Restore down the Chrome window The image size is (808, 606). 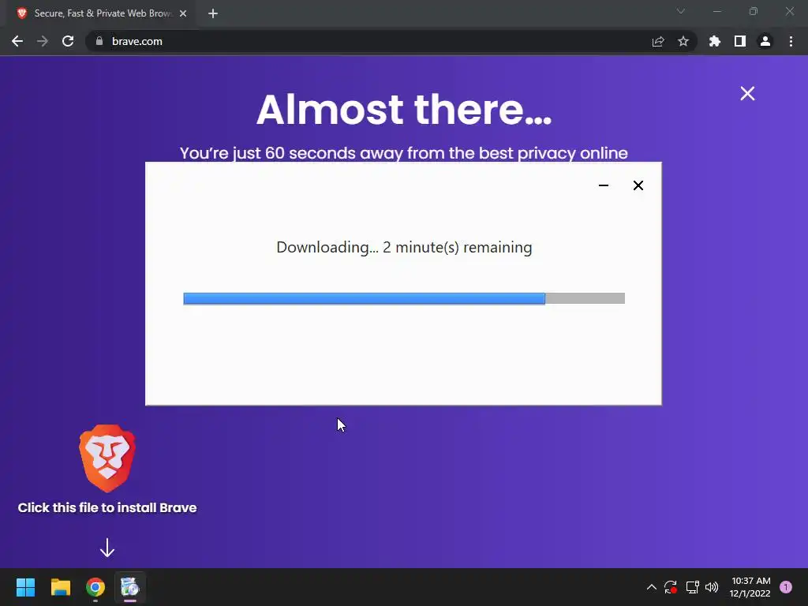(x=754, y=11)
